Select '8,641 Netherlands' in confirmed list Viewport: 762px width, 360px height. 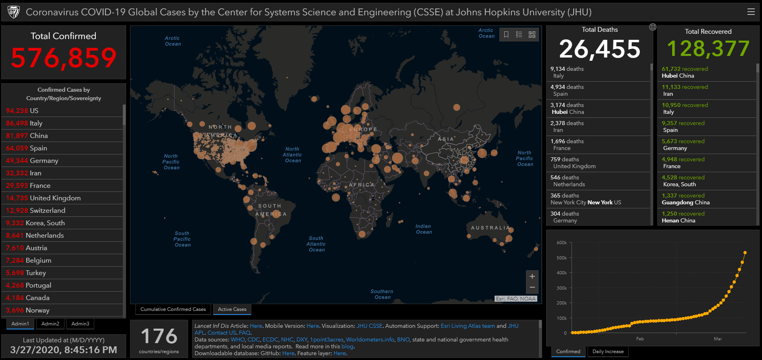tap(62, 235)
